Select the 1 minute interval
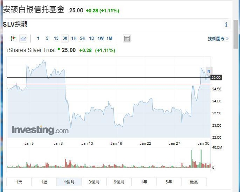This screenshot has width=240, height=192. tap(38, 38)
